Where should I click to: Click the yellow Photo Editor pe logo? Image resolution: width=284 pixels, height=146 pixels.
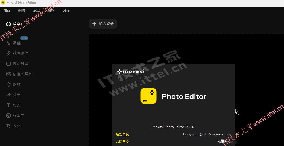148,96
